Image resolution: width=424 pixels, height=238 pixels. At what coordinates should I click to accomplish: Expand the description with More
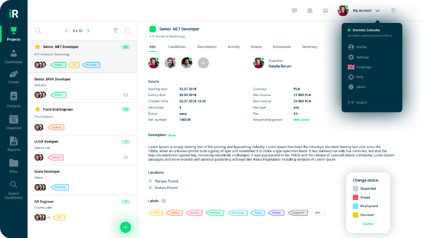tap(172, 135)
